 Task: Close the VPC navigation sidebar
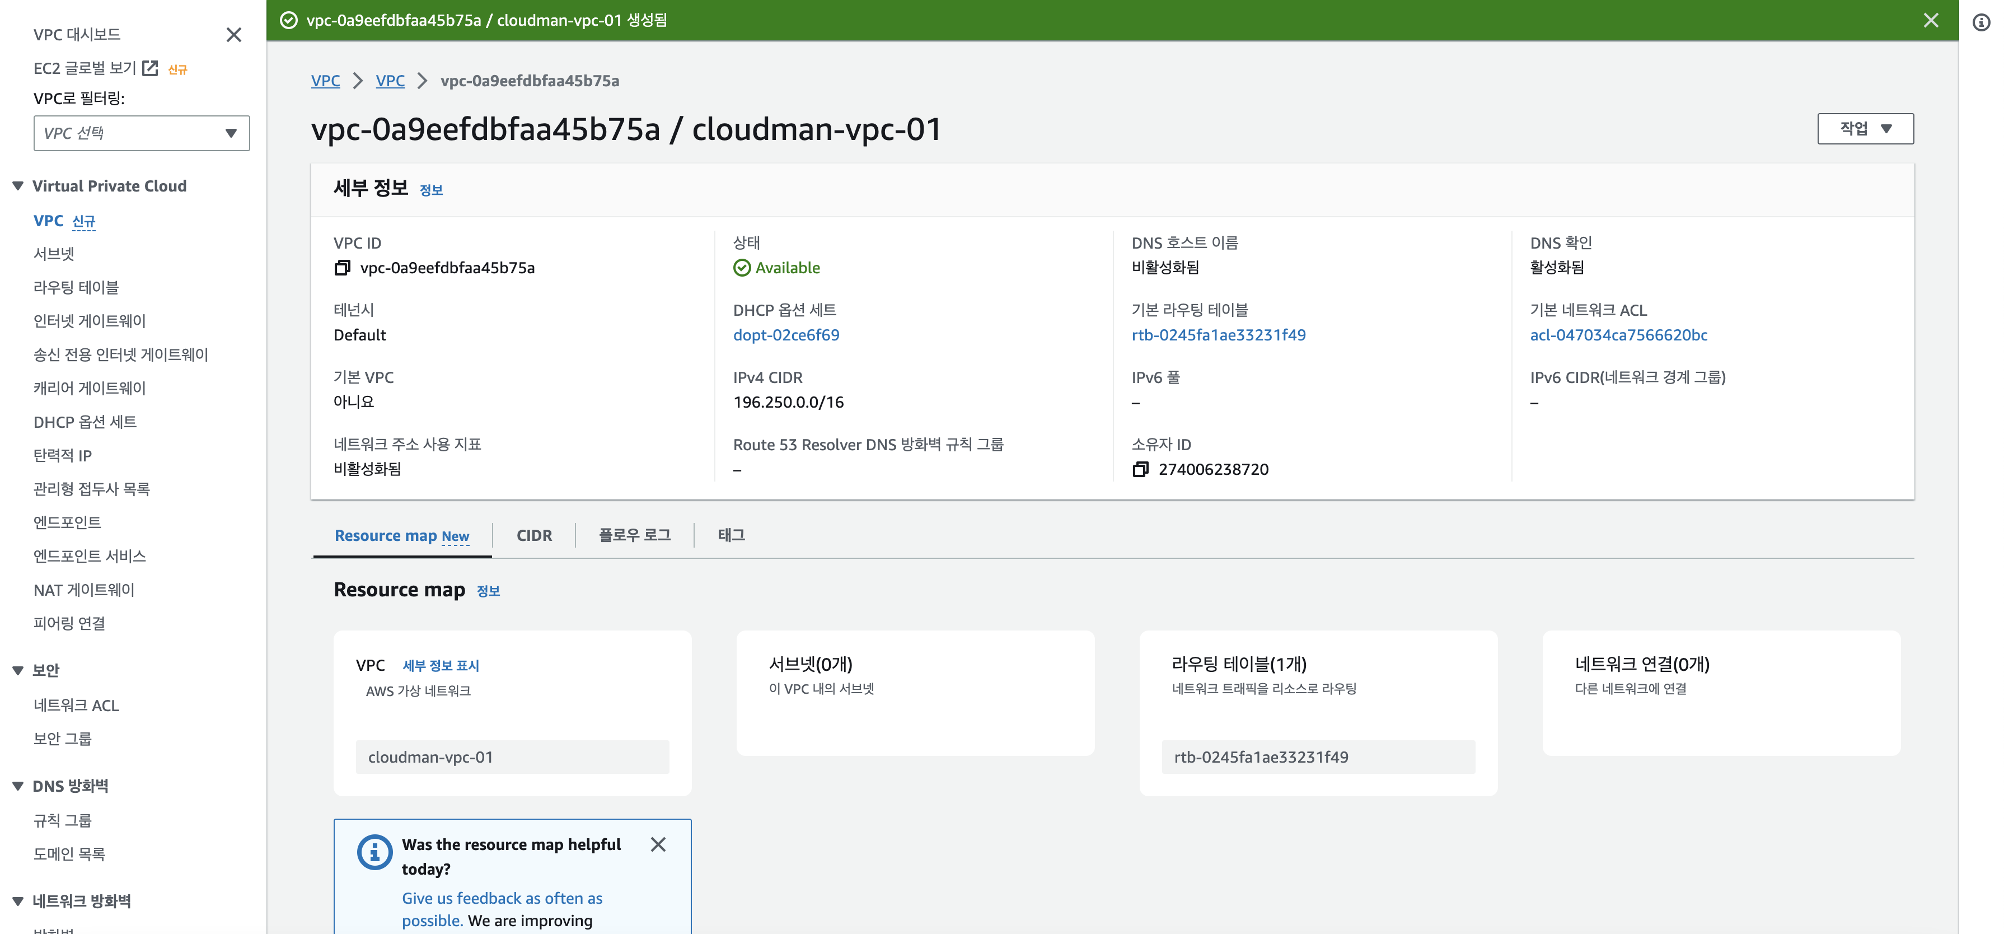pos(233,35)
